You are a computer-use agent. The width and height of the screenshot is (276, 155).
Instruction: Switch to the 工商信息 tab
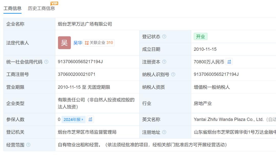[13, 8]
